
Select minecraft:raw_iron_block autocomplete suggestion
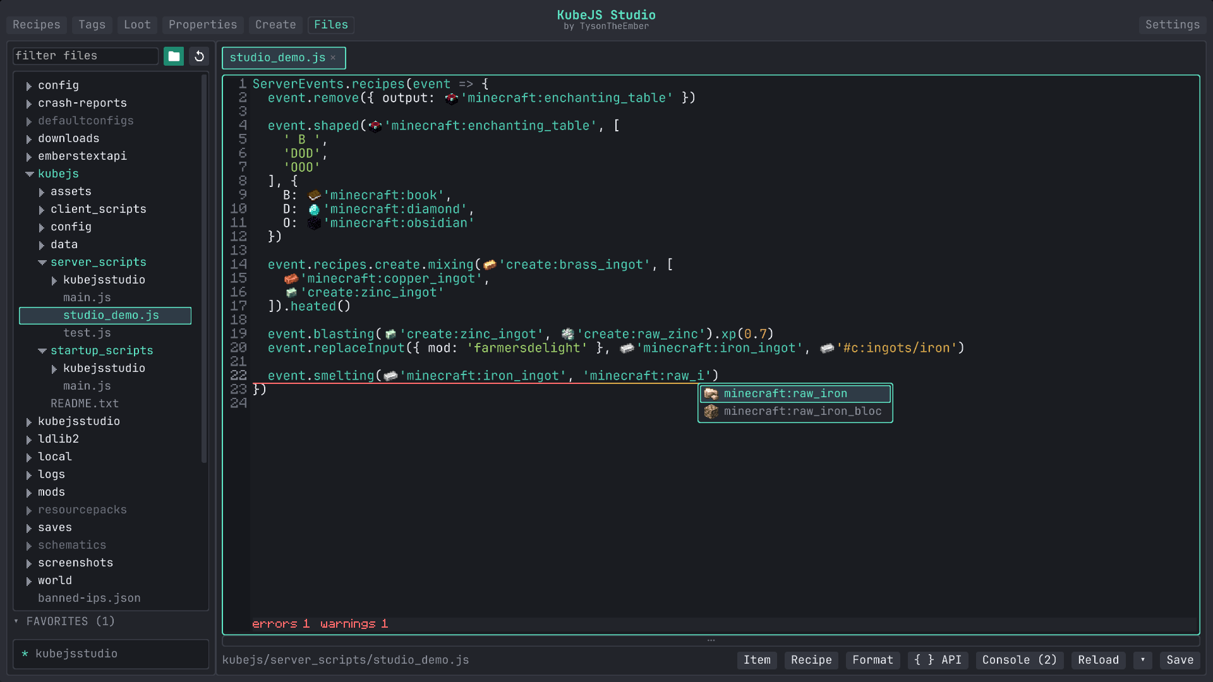[795, 412]
